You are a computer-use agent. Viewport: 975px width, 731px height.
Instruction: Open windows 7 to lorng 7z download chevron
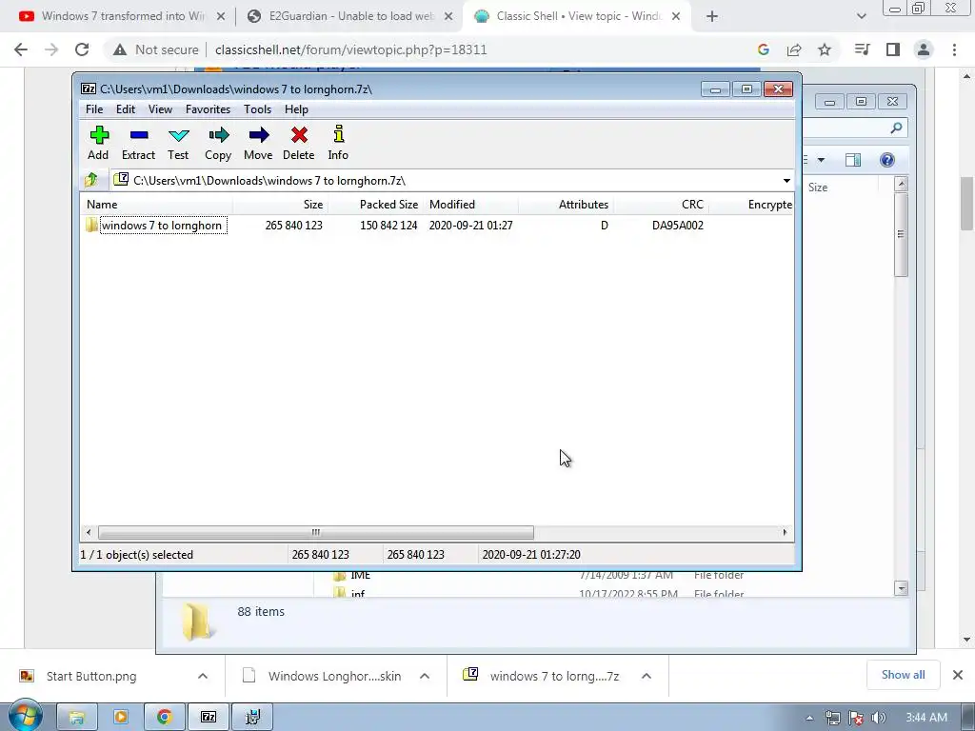coord(647,677)
